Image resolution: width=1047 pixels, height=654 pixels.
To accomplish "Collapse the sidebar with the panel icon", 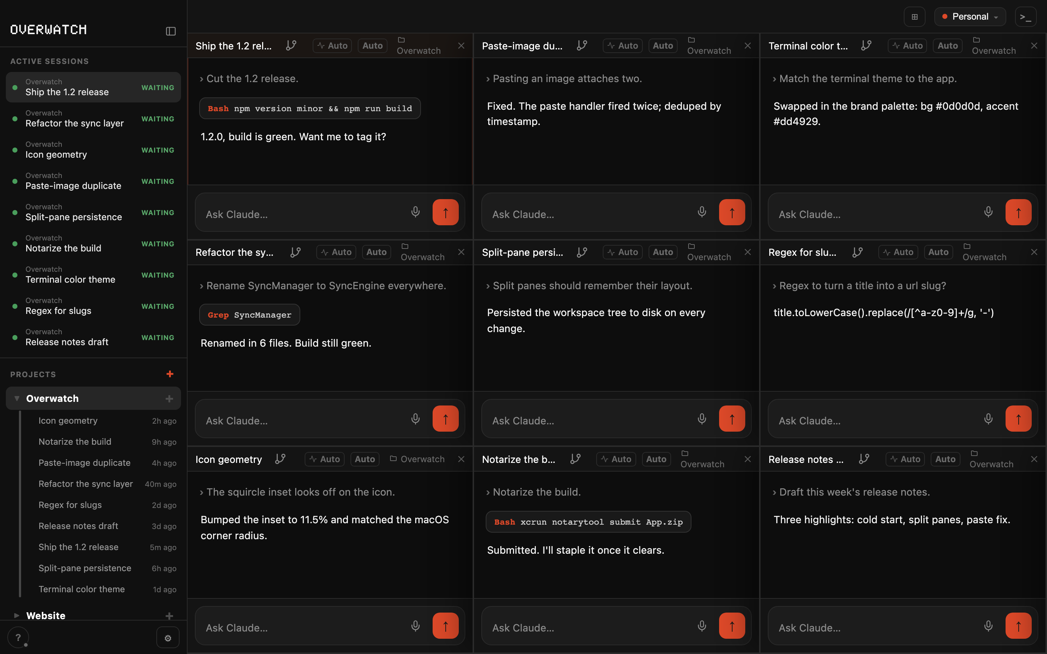I will coord(171,31).
